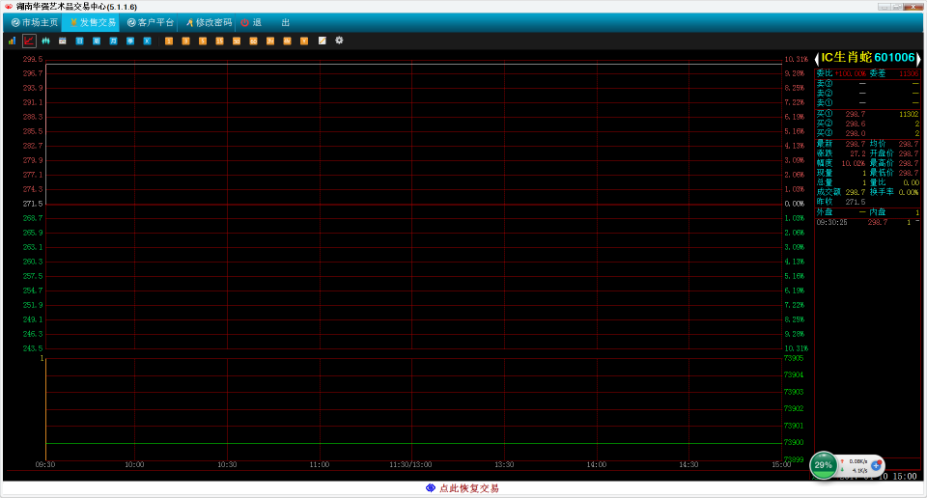Click the green 29% floating widget
Screen dimensions: 927x498
pyautogui.click(x=824, y=465)
